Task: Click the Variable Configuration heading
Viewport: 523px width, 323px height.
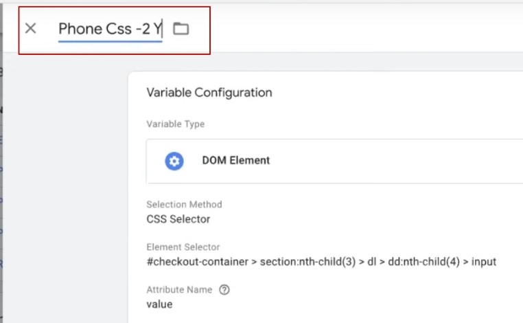Action: 209,93
